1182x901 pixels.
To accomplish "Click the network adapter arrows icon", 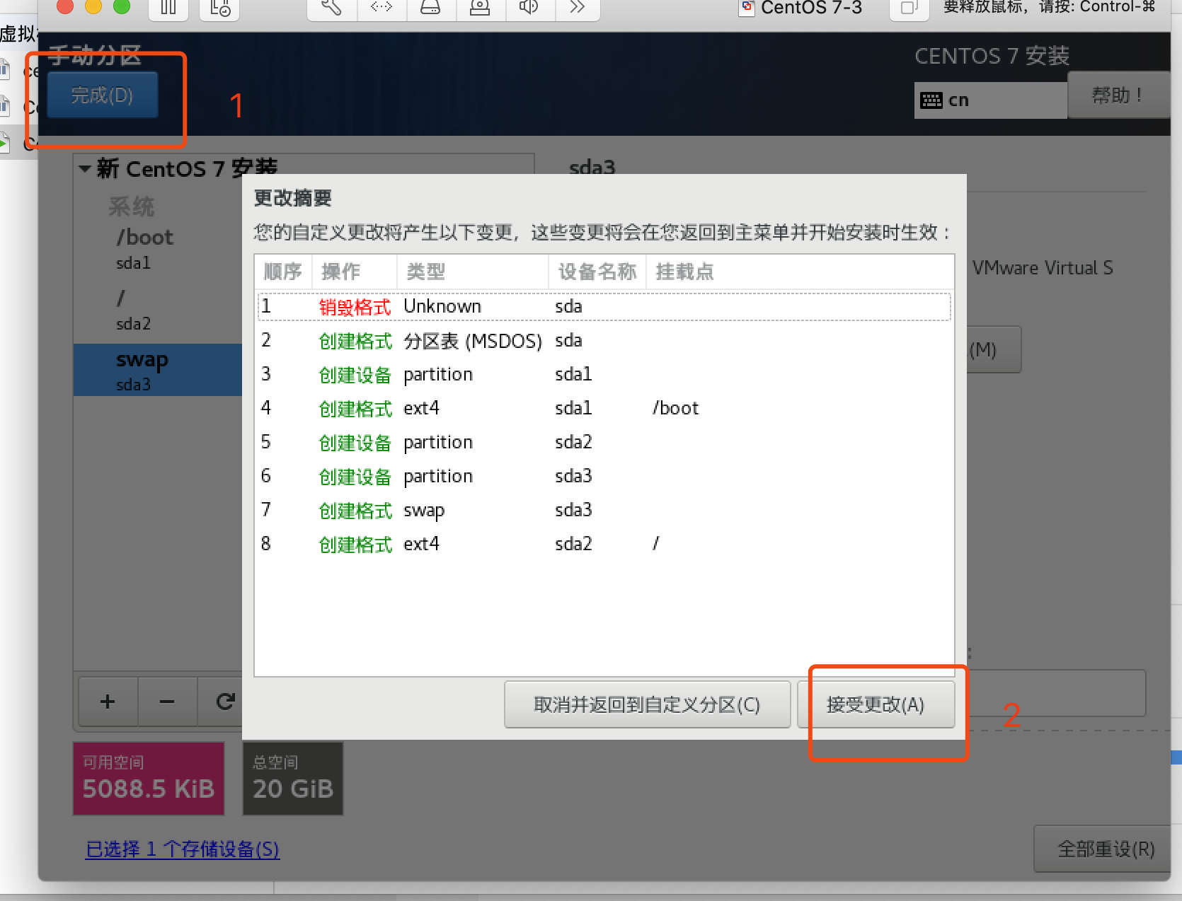I will 381,8.
